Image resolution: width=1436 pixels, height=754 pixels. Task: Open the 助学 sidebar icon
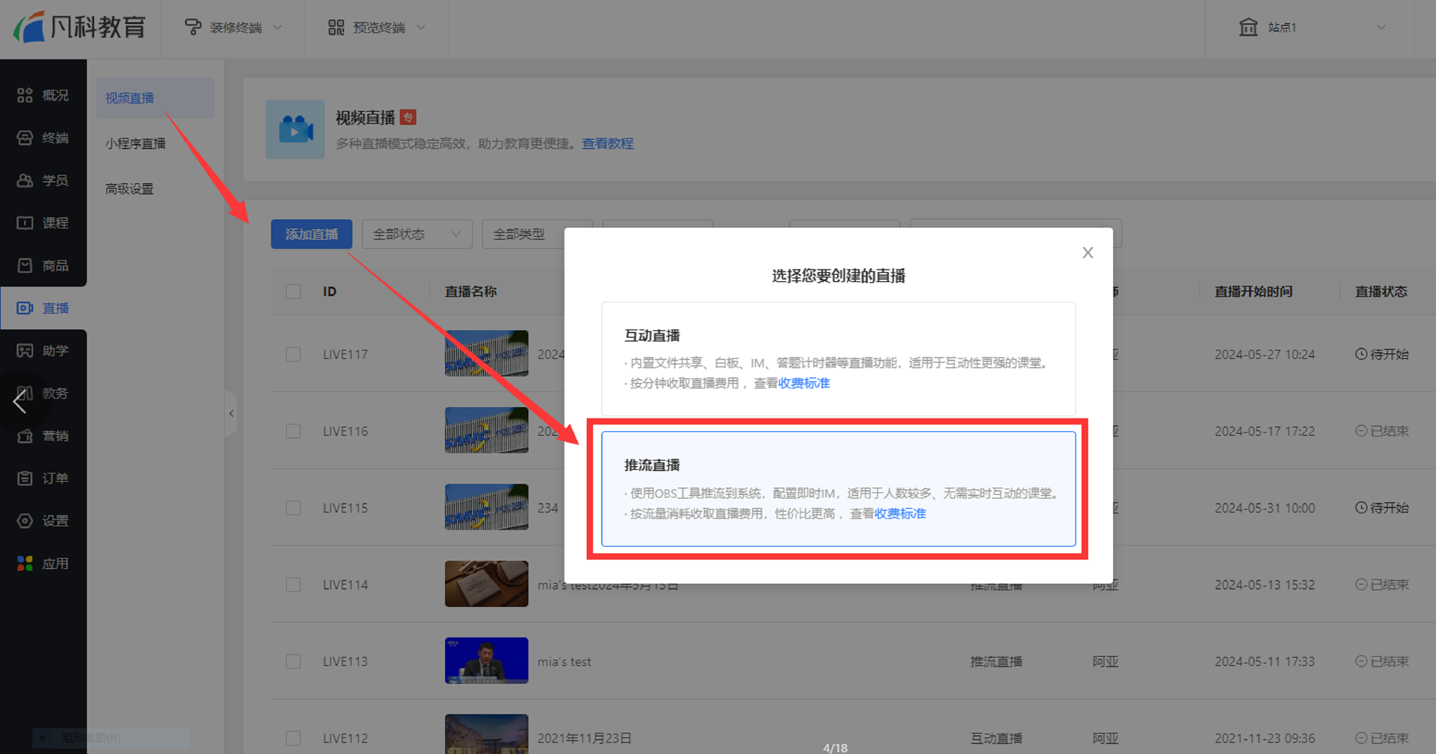25,351
